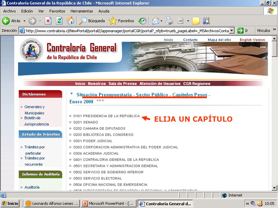Select 0201 SENADO chapter
The image size is (278, 208).
coord(86,122)
